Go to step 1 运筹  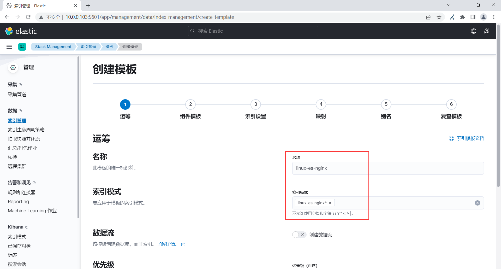(125, 104)
